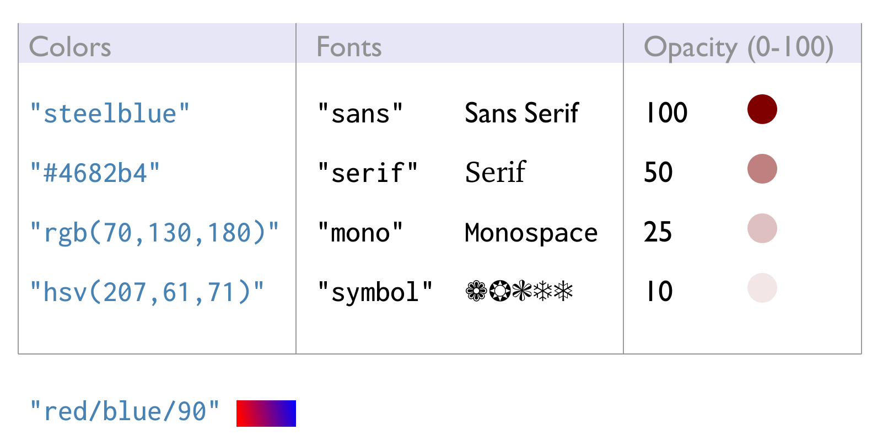The height and width of the screenshot is (440, 888).
Task: Click the Colors column header
Action: pos(70,47)
